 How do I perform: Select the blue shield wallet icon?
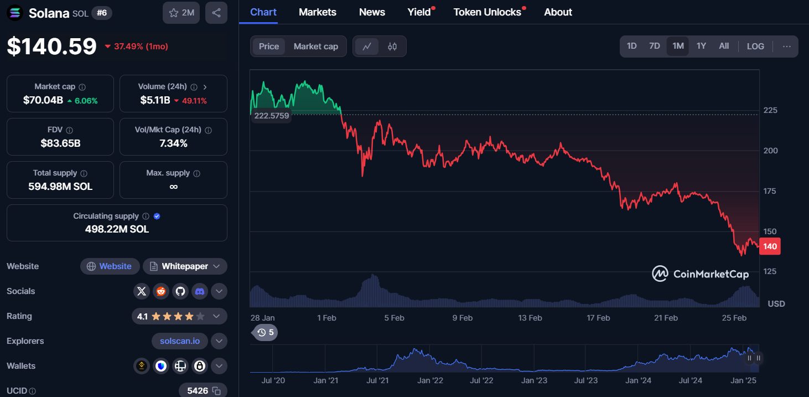click(x=160, y=366)
